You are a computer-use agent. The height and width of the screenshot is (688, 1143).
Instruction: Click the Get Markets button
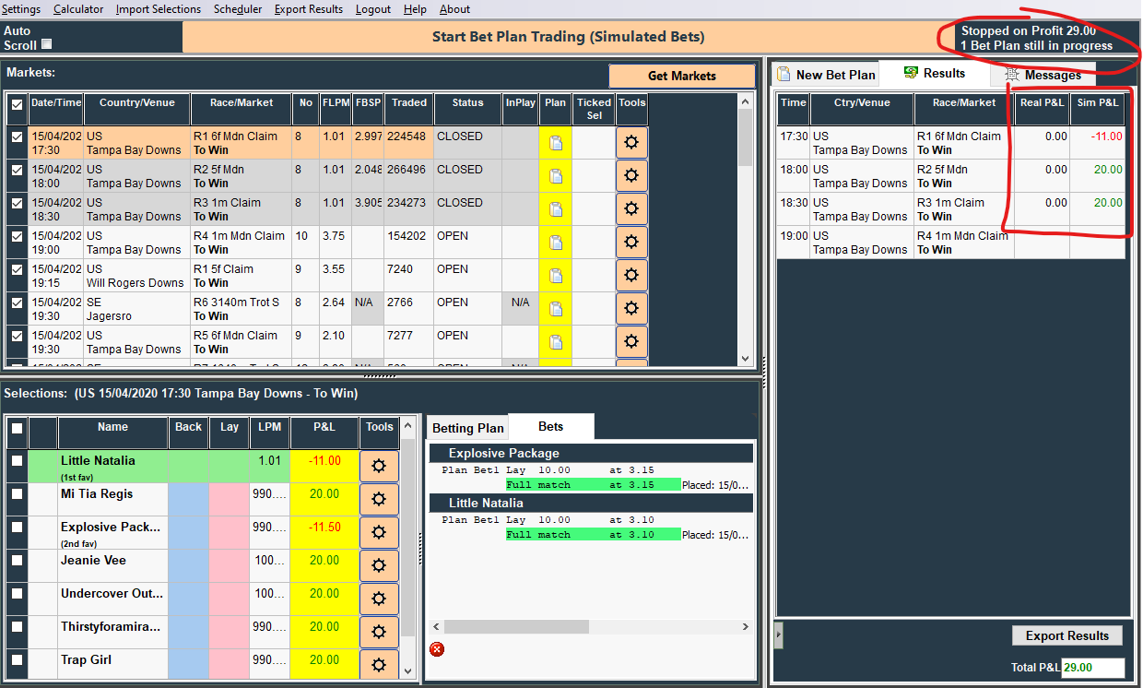click(x=681, y=76)
